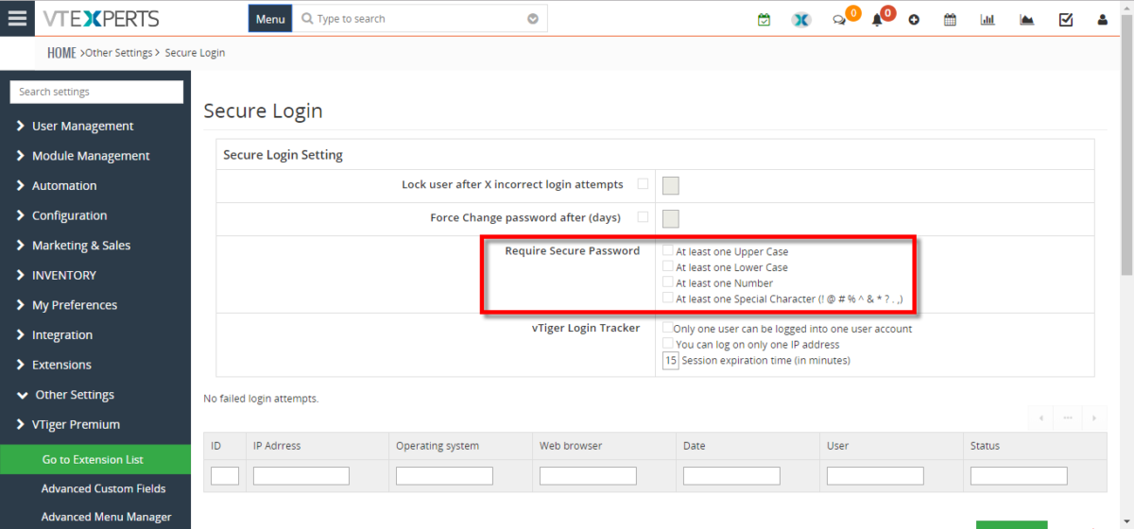Open notifications bell icon
This screenshot has width=1134, height=529.
click(x=877, y=19)
